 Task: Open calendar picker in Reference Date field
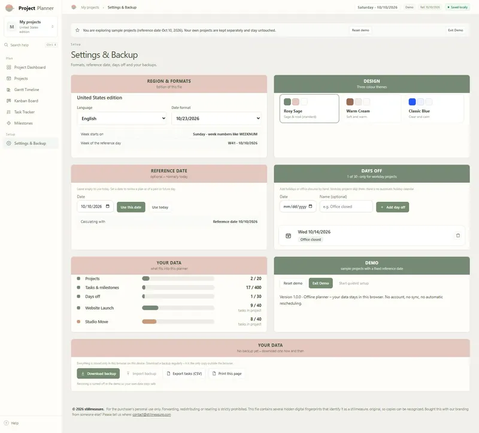click(108, 207)
